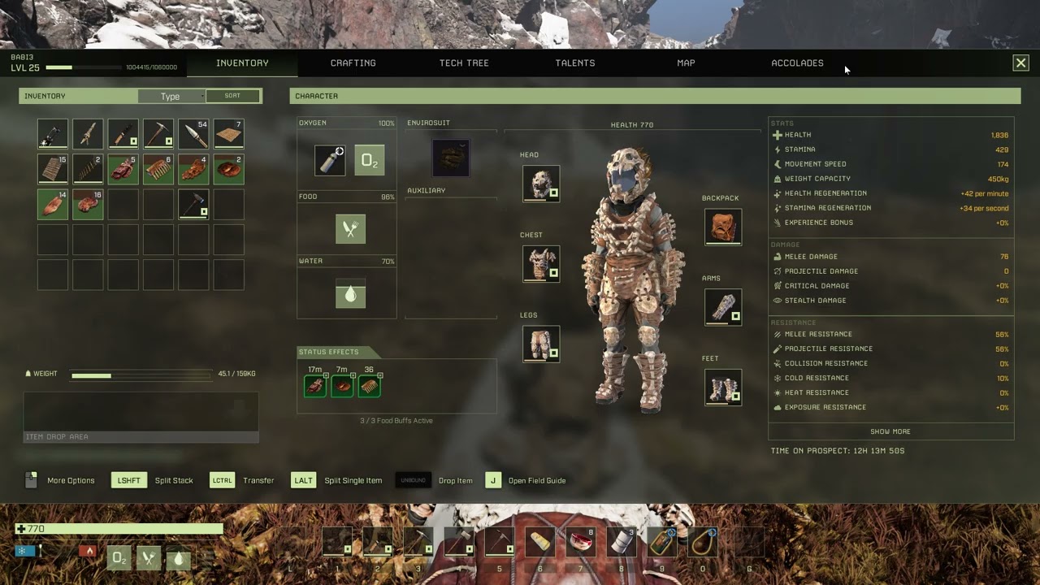This screenshot has height=585, width=1040.
Task: Open the Tech Tree tab
Action: pyautogui.click(x=464, y=63)
